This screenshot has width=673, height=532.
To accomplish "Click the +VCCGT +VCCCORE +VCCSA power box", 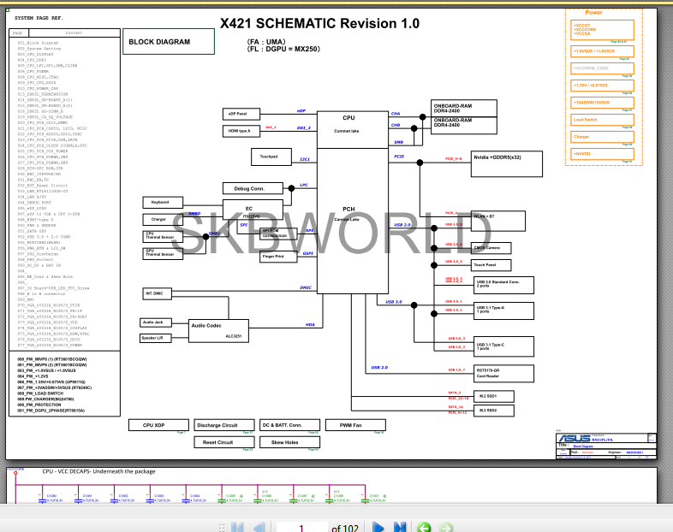I will 602,30.
